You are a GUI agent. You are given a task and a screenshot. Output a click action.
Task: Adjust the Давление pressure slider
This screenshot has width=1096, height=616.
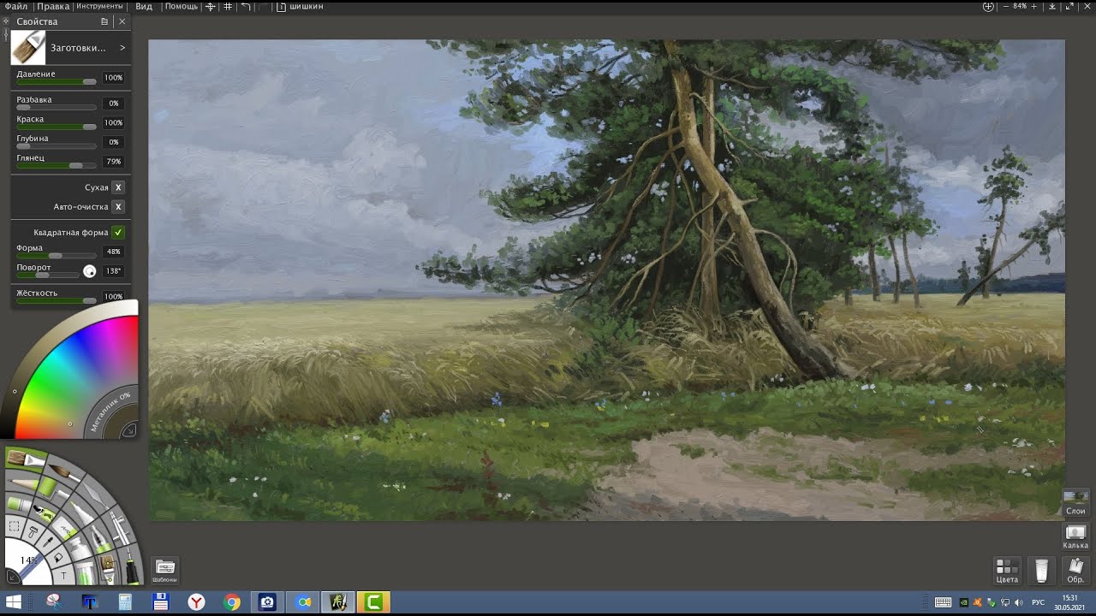57,81
